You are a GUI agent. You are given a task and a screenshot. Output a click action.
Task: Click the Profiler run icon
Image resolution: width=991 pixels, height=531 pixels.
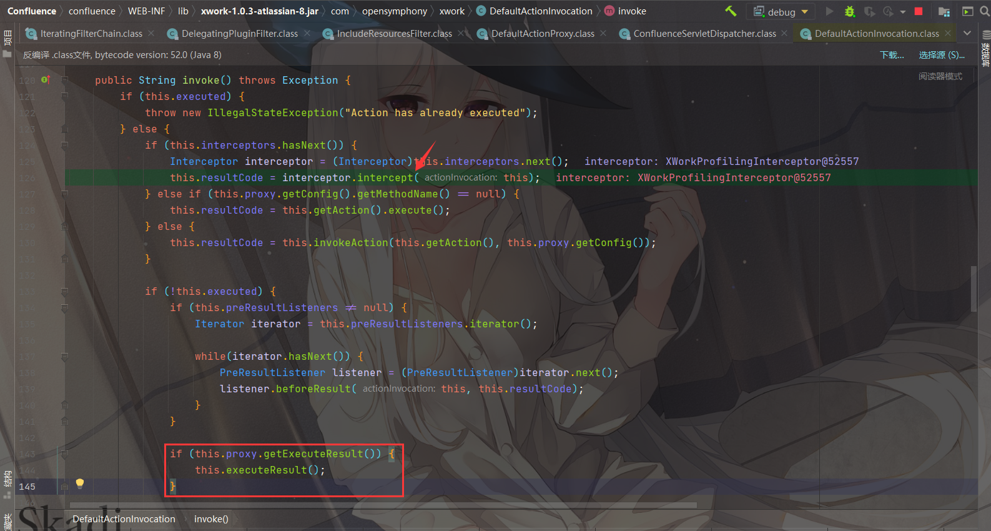(889, 11)
